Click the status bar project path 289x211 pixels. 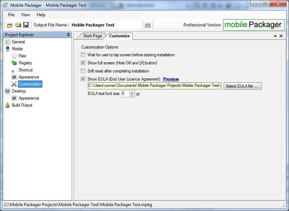[78, 205]
